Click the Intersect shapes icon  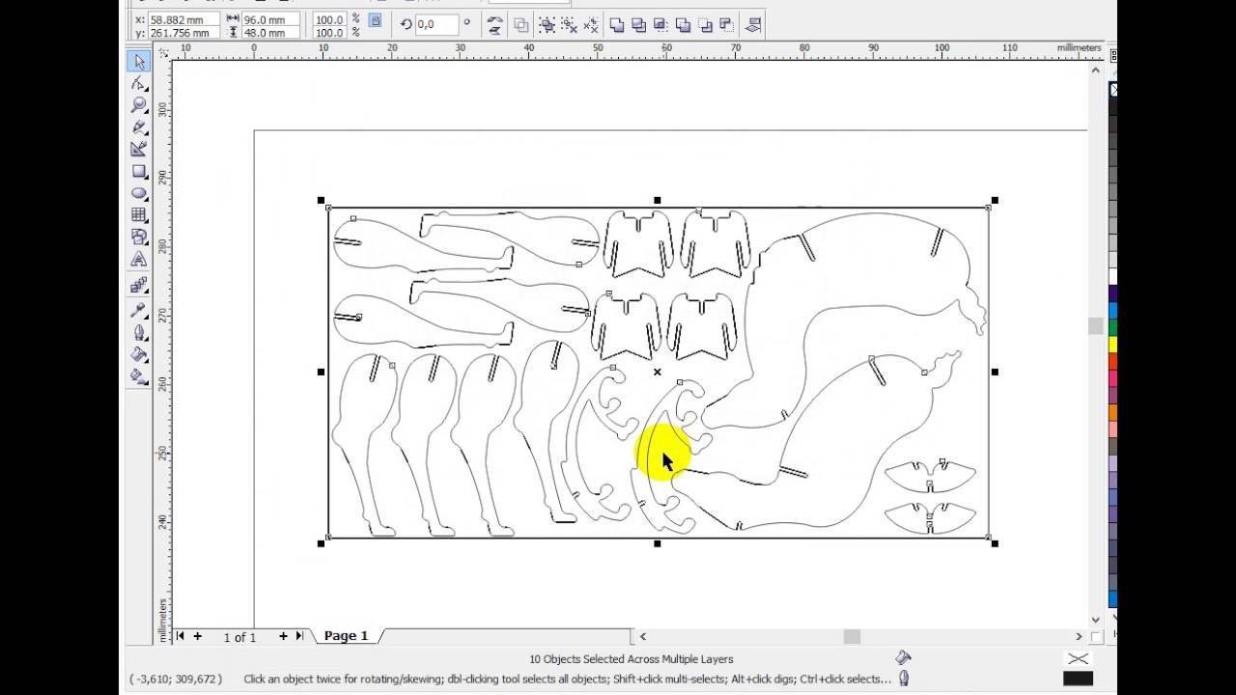(660, 25)
